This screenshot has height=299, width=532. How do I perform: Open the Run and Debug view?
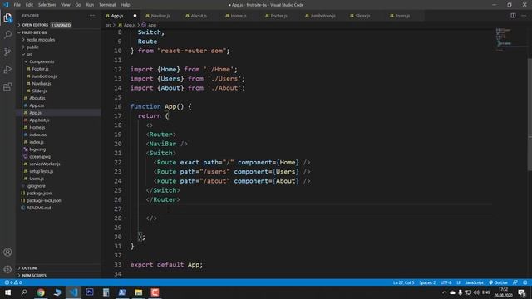click(x=7, y=70)
